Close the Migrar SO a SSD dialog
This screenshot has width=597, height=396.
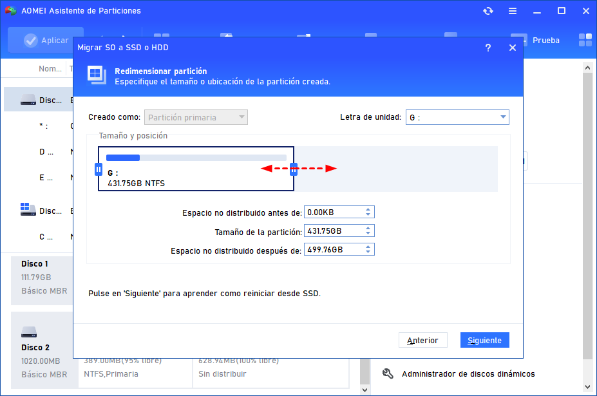coord(513,48)
